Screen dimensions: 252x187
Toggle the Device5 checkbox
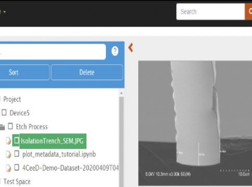4,113
